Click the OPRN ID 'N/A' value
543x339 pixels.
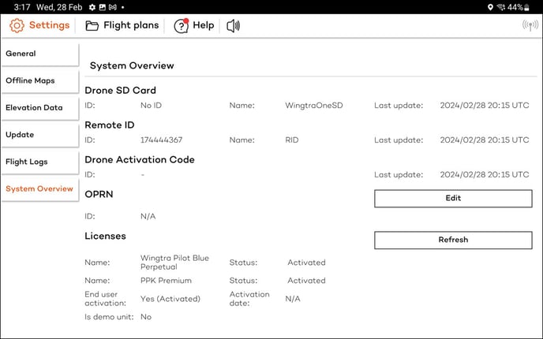click(148, 217)
